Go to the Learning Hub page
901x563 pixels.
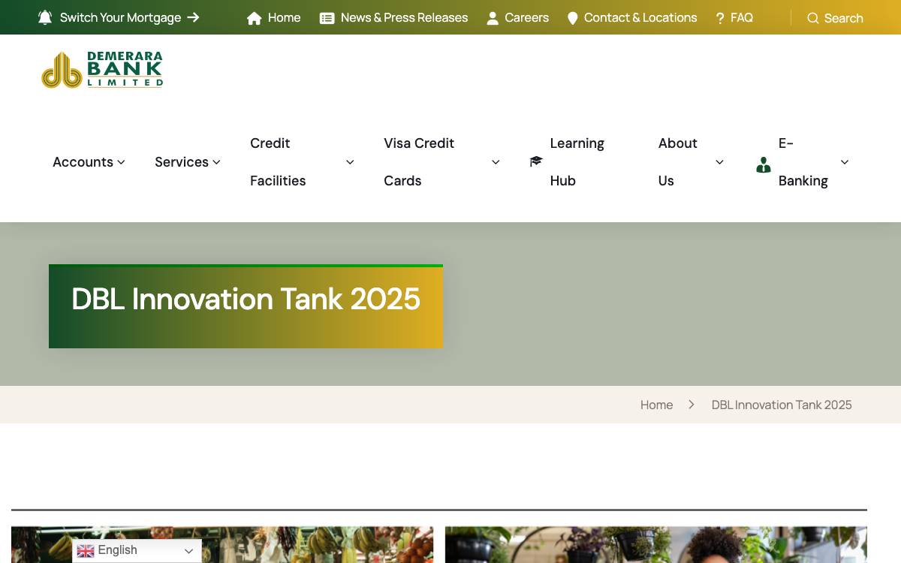tap(567, 162)
